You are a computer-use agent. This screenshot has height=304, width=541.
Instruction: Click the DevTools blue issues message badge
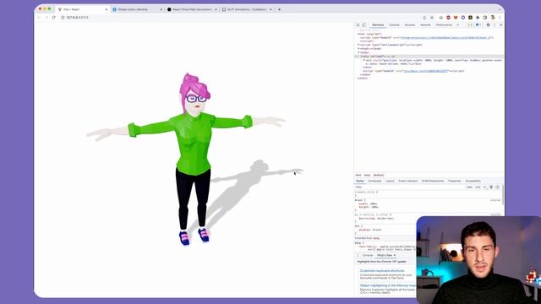coord(478,24)
